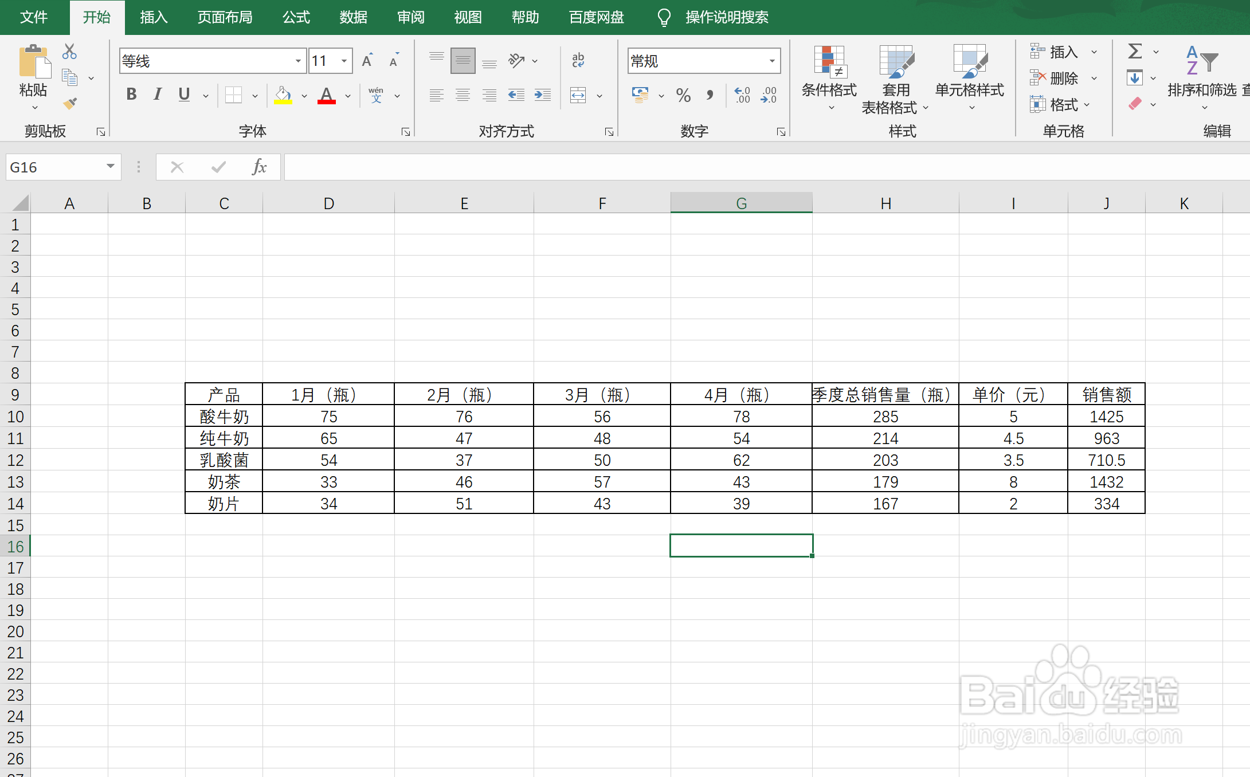Click the Borders icon
1250x777 pixels.
pyautogui.click(x=233, y=95)
